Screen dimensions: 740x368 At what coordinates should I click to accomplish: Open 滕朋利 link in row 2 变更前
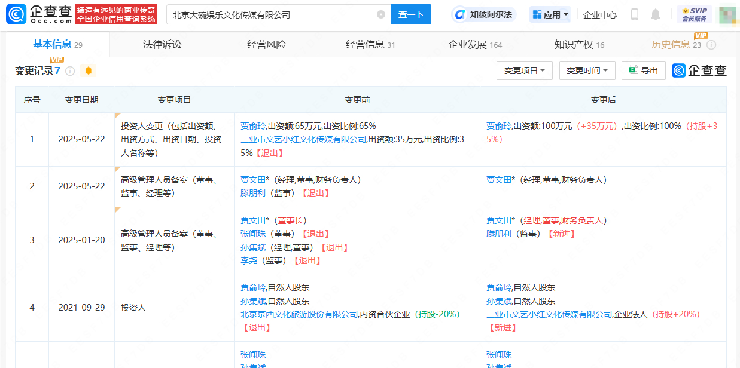pos(253,193)
